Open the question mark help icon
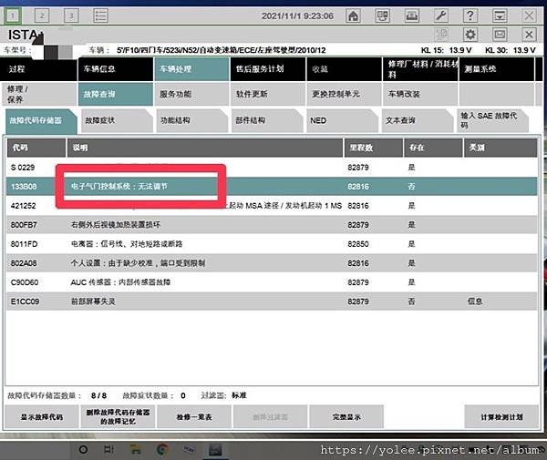Image resolution: width=547 pixels, height=460 pixels. pyautogui.click(x=470, y=15)
